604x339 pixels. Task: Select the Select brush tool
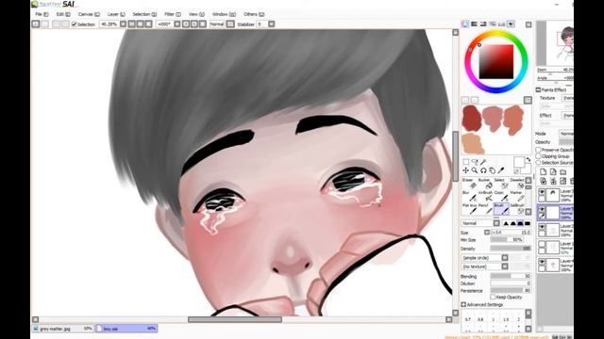pos(501,183)
